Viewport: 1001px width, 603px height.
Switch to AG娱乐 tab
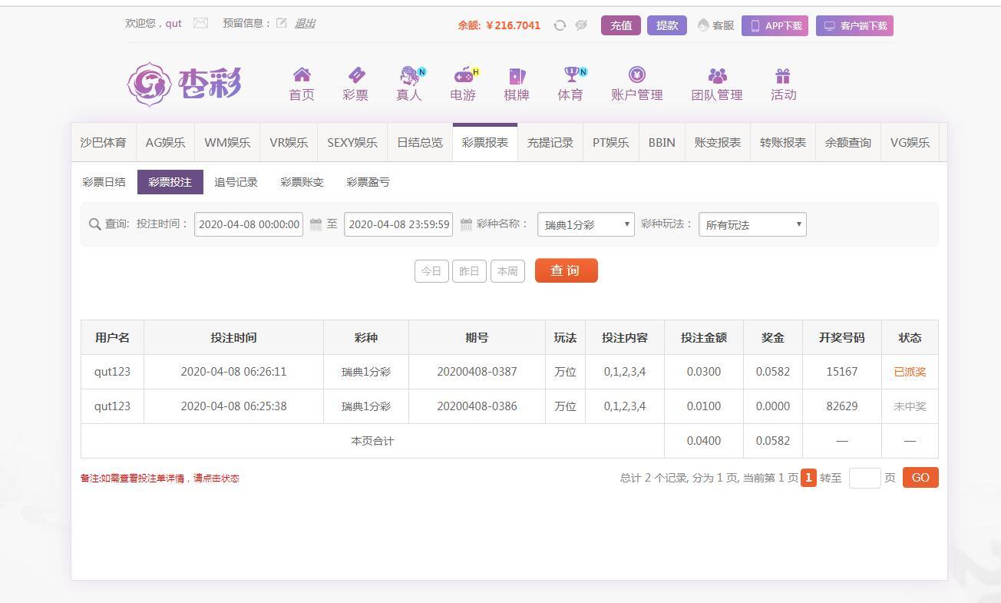[165, 142]
